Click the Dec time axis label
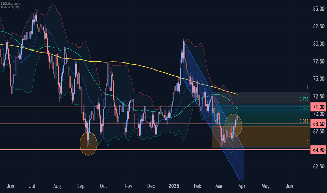The height and width of the screenshot is (193, 327). pos(151,186)
